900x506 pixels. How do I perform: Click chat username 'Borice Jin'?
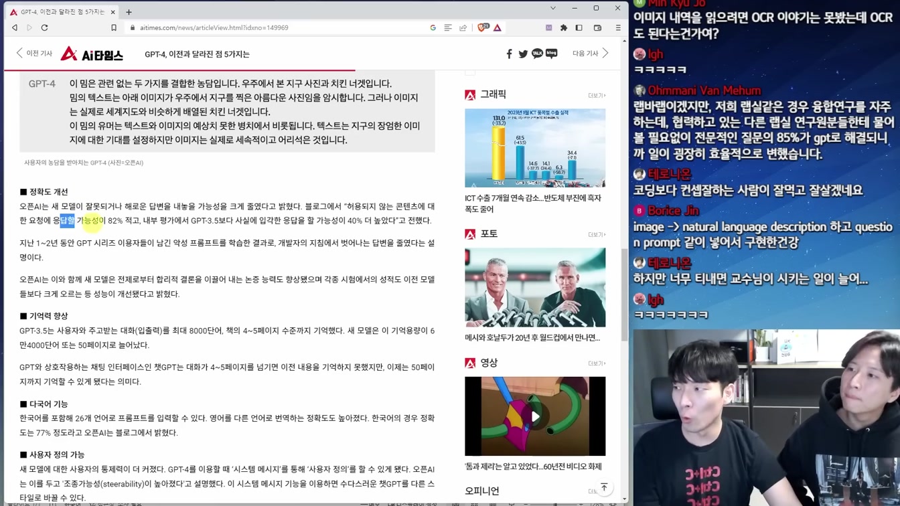tap(673, 211)
